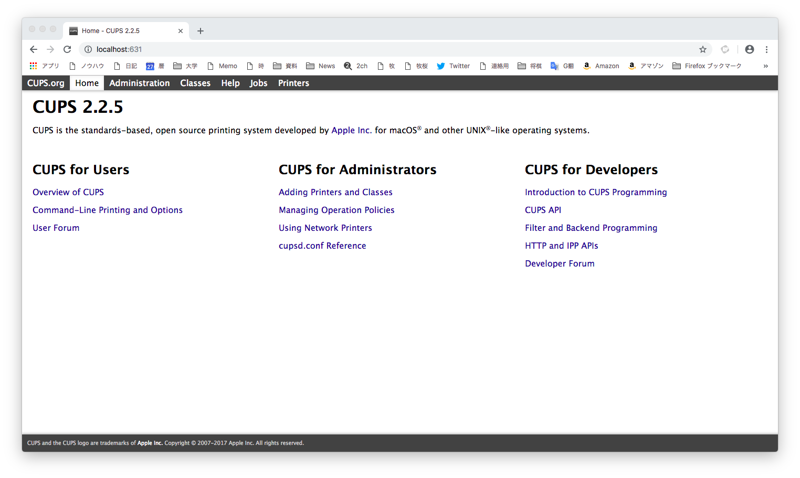Open the Firefox ブックマーク folder

point(707,66)
